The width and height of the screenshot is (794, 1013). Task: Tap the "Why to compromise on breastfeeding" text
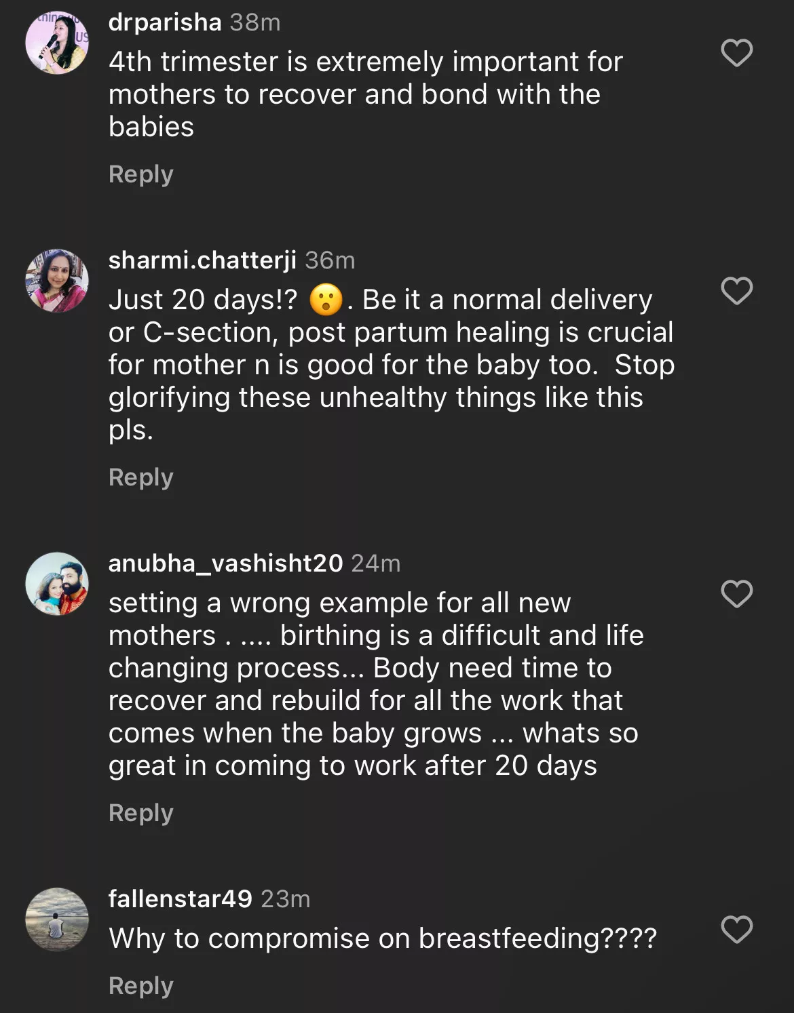tap(382, 938)
